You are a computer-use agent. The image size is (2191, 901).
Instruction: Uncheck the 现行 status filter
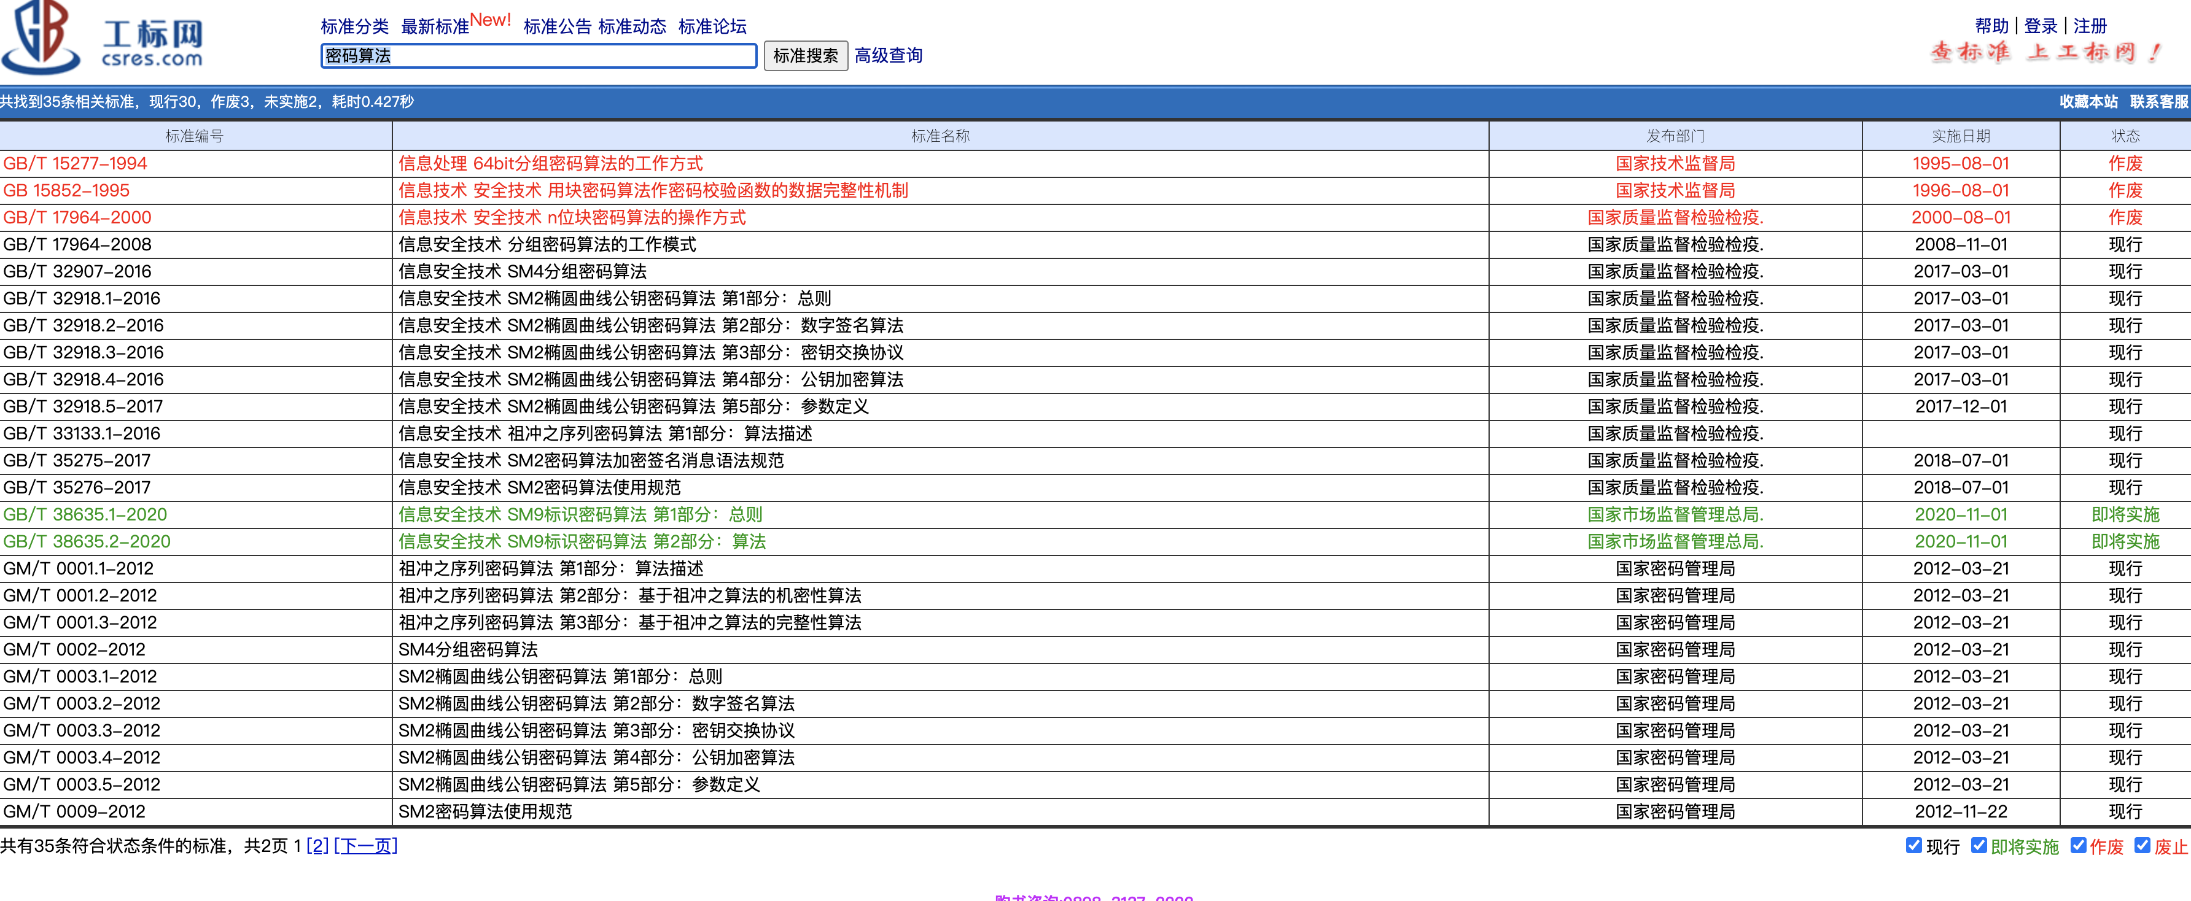[x=1915, y=846]
